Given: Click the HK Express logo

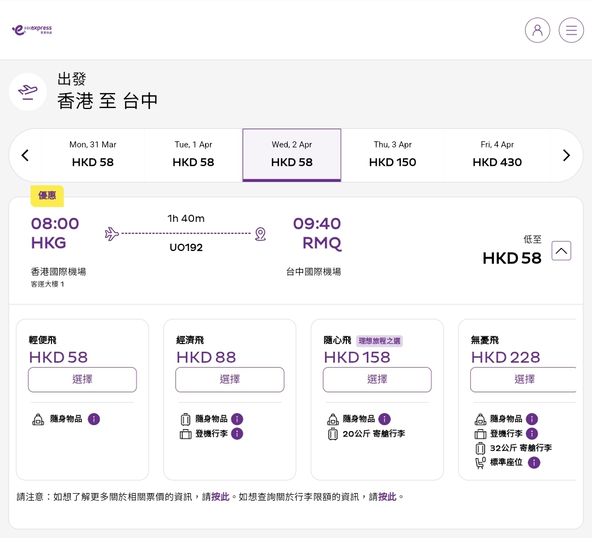Looking at the screenshot, I should [x=31, y=30].
